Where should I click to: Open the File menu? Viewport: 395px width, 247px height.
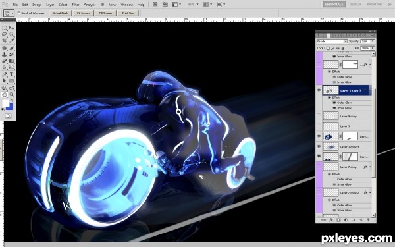tap(15, 5)
